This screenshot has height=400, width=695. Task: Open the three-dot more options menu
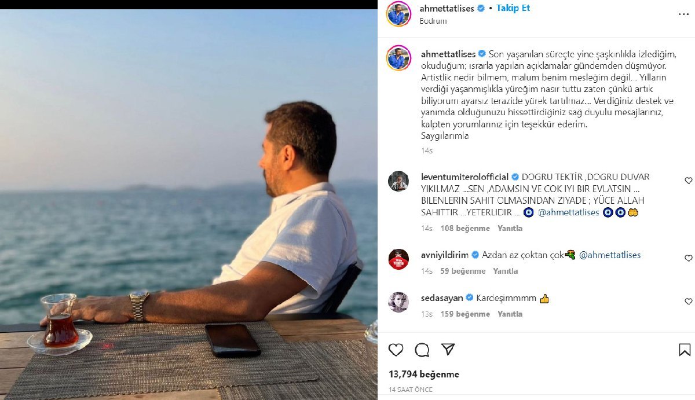click(683, 14)
